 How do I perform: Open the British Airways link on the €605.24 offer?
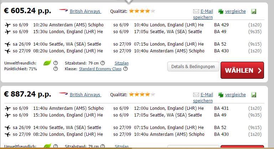coord(85,11)
